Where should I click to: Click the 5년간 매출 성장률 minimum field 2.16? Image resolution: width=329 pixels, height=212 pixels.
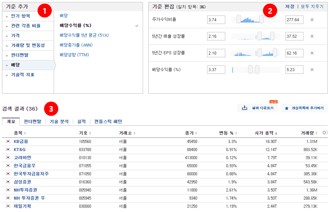(216, 36)
